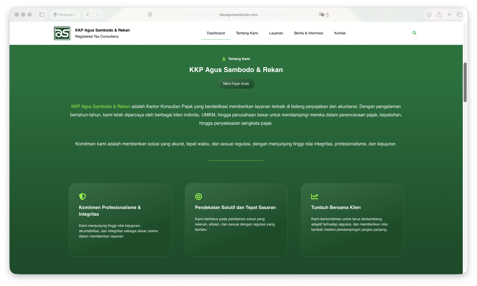Click the share icon in the browser toolbar
Viewport: 477px width, 286px height.
[x=439, y=15]
